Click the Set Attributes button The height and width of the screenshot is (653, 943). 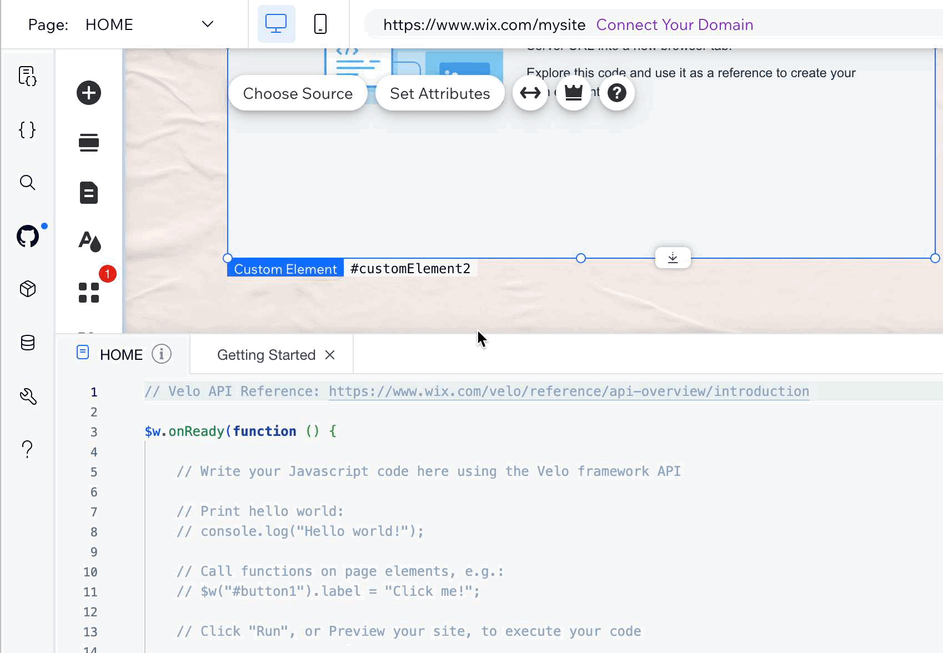pyautogui.click(x=440, y=93)
